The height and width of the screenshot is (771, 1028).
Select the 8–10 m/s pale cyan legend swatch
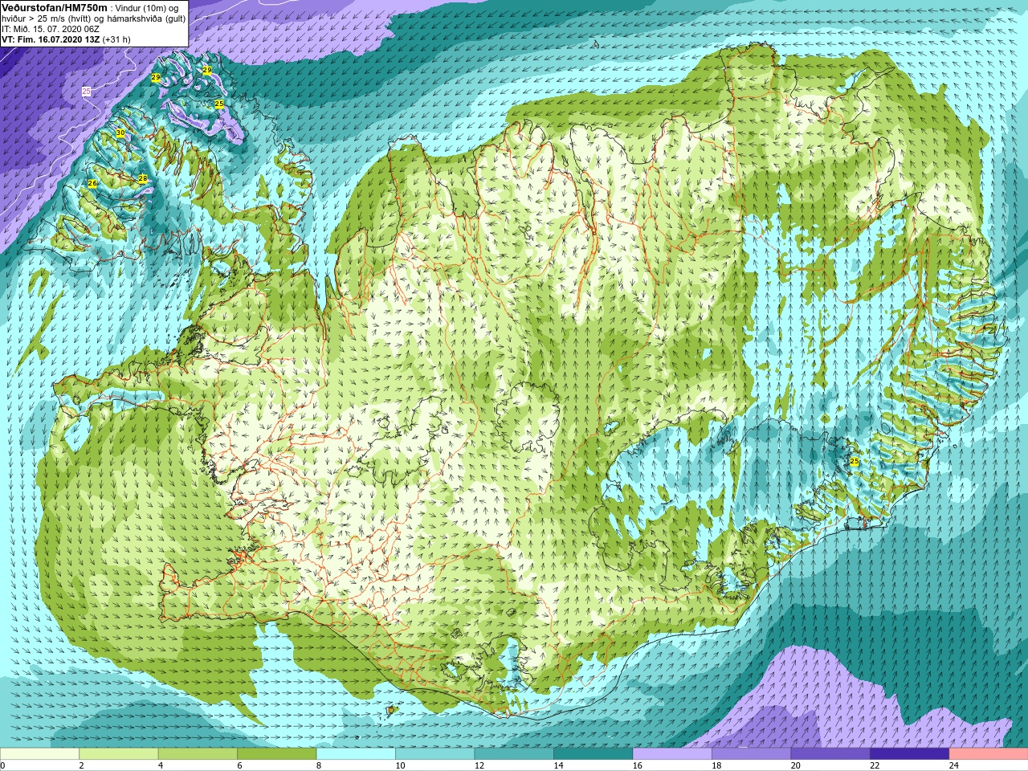tap(356, 754)
